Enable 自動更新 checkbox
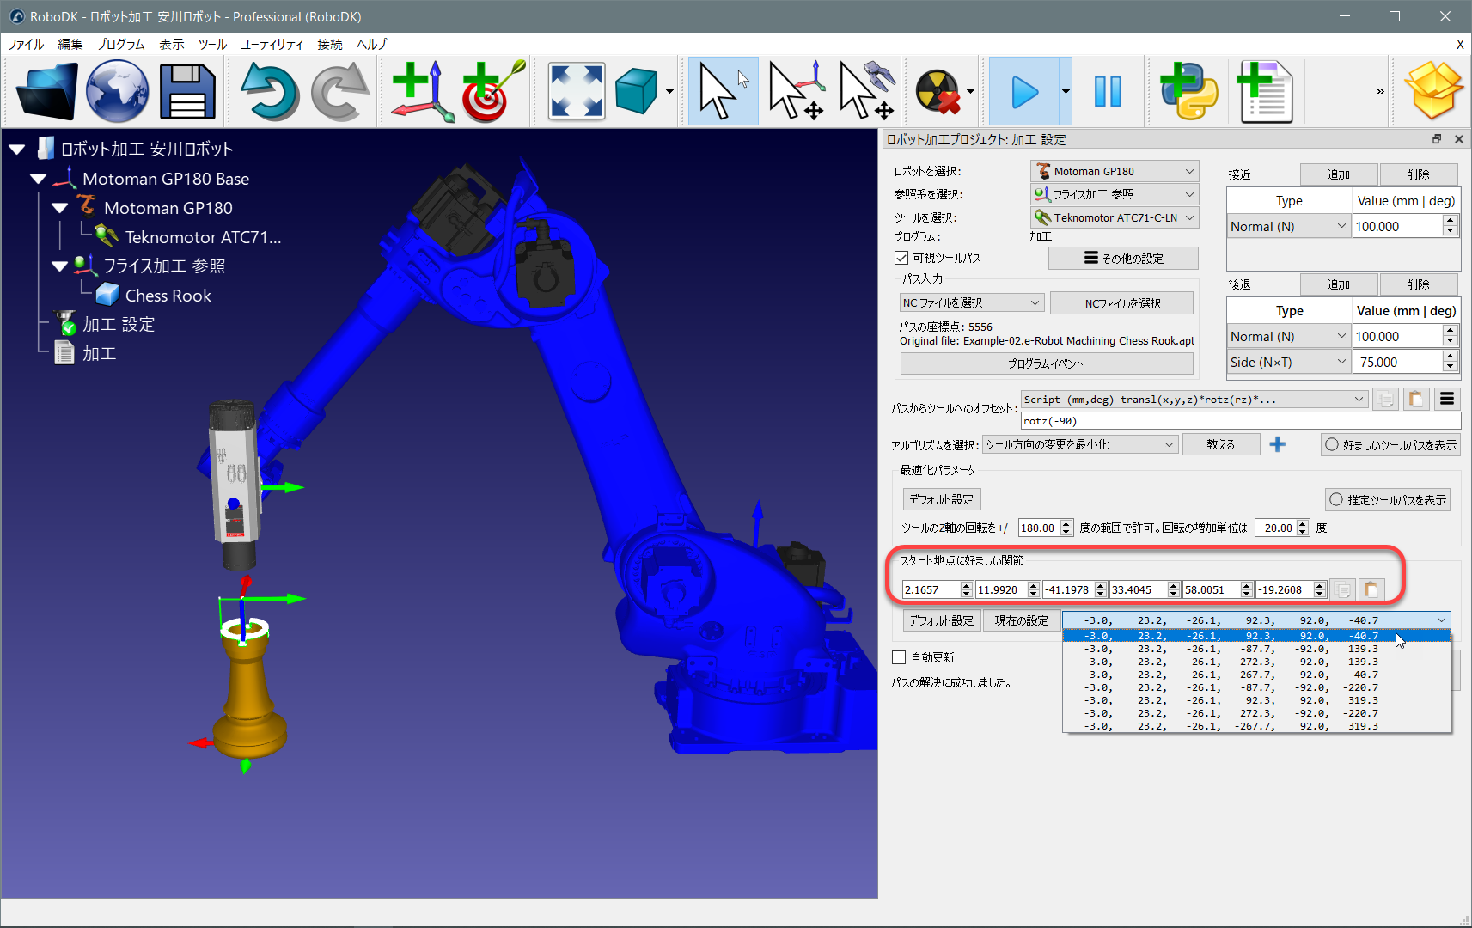Image resolution: width=1472 pixels, height=928 pixels. (899, 657)
